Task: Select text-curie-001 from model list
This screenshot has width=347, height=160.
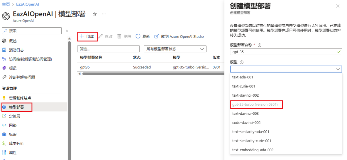Action: [x=286, y=86]
